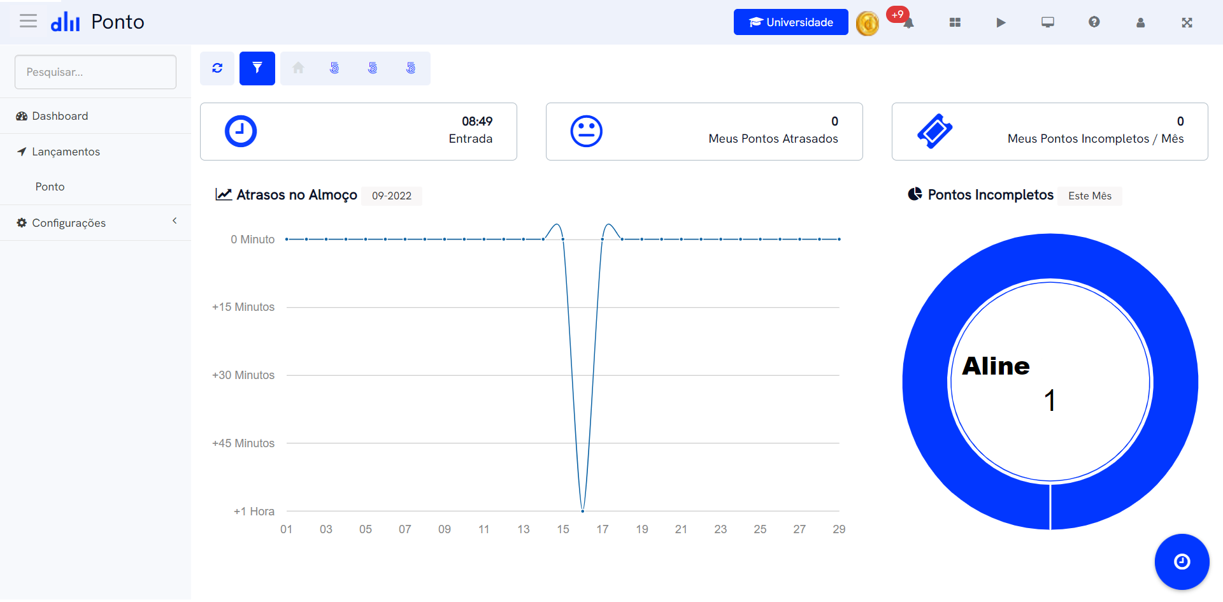Click the Dashboard gauge icon
The height and width of the screenshot is (602, 1223).
click(22, 116)
